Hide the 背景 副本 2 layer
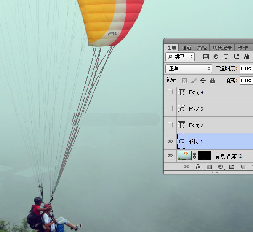 point(170,156)
